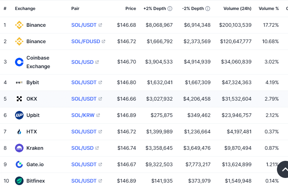Viewport: 288px width, 189px height.
Task: Sort by Price column header
Action: point(131,9)
